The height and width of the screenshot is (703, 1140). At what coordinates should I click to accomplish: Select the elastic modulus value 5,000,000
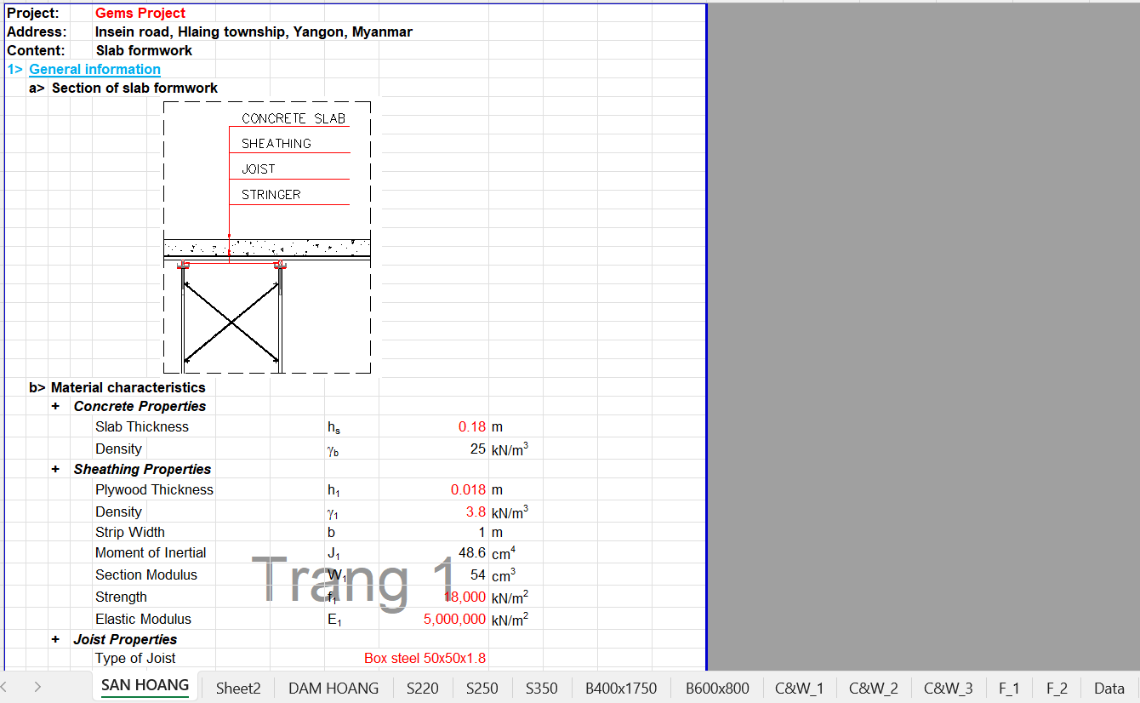(x=454, y=619)
